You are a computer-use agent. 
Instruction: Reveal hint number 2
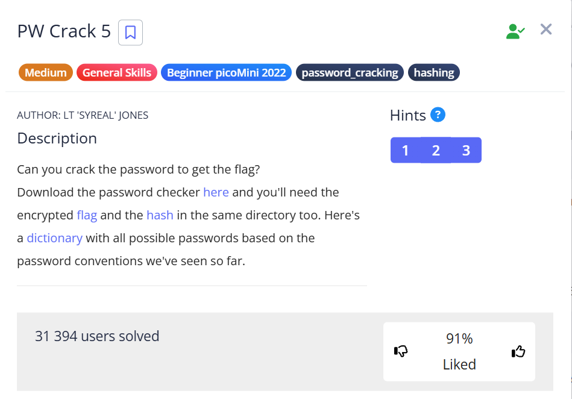pyautogui.click(x=436, y=151)
